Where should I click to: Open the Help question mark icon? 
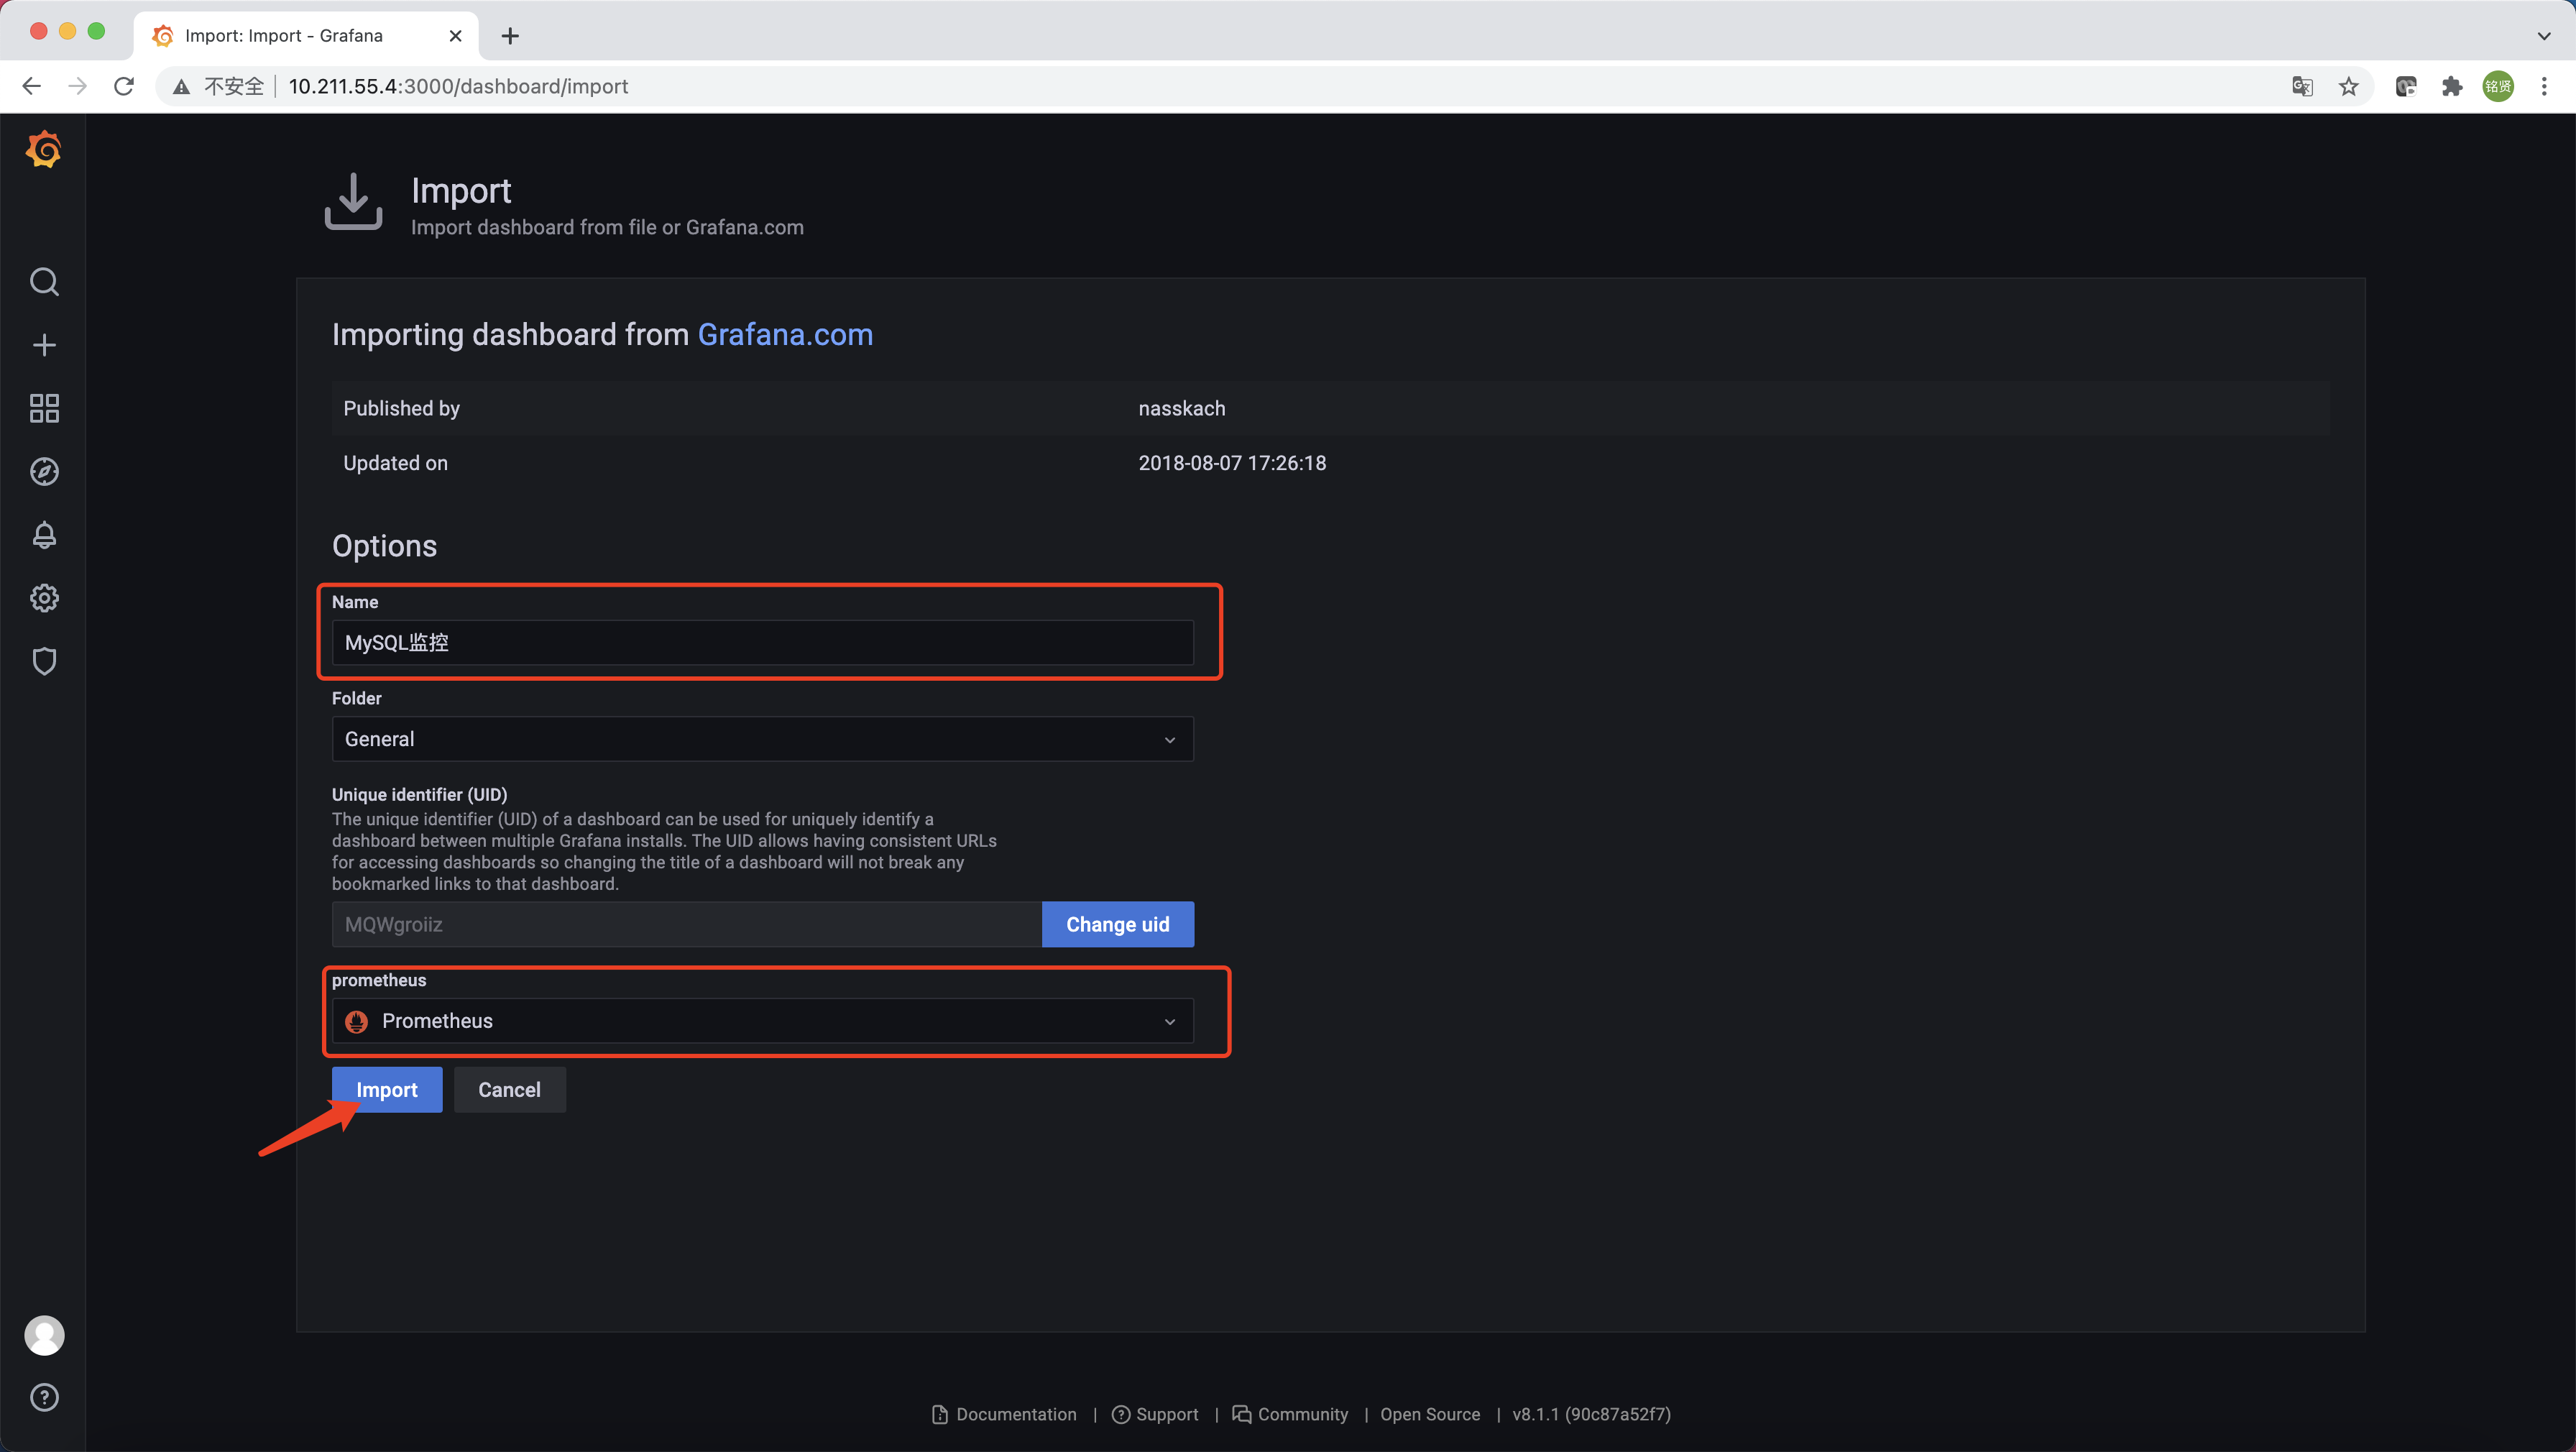pos(44,1397)
